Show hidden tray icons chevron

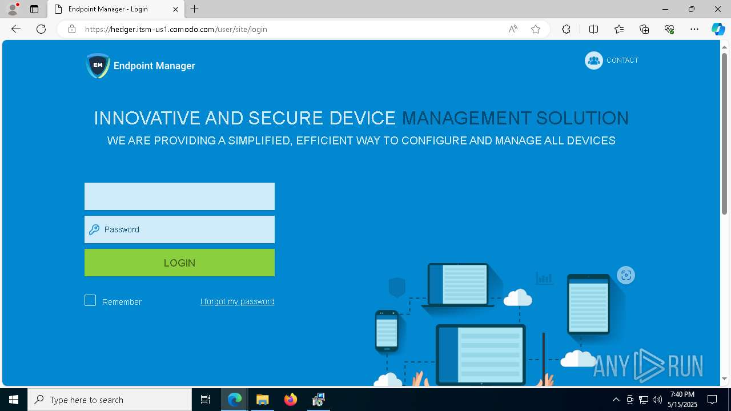click(x=616, y=400)
